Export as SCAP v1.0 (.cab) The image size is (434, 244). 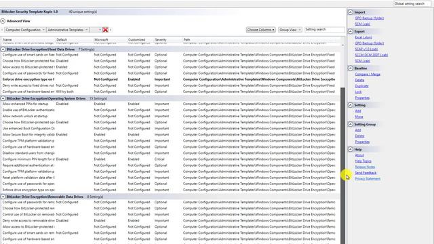(366, 49)
